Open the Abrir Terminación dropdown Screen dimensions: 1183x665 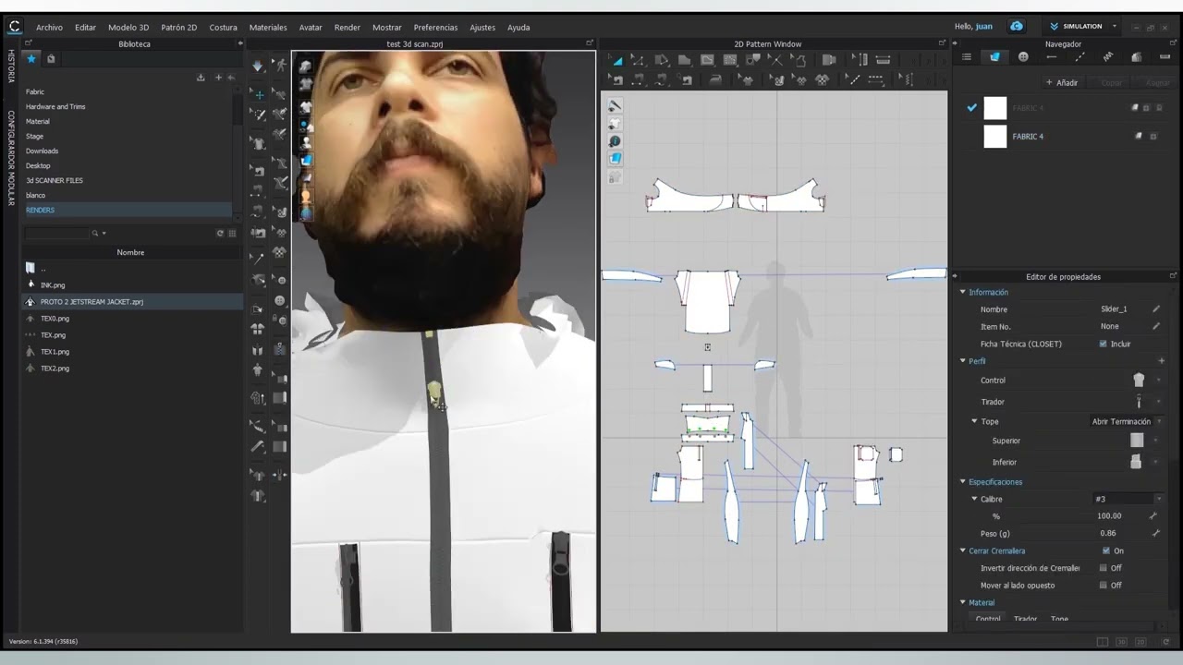tap(1127, 421)
